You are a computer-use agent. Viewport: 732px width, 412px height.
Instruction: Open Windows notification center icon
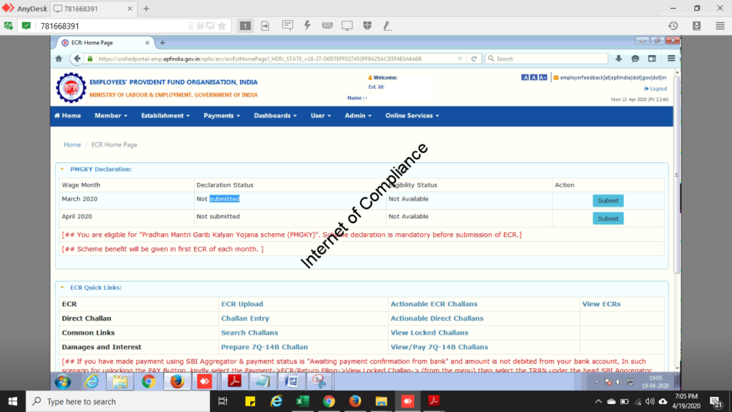click(716, 401)
